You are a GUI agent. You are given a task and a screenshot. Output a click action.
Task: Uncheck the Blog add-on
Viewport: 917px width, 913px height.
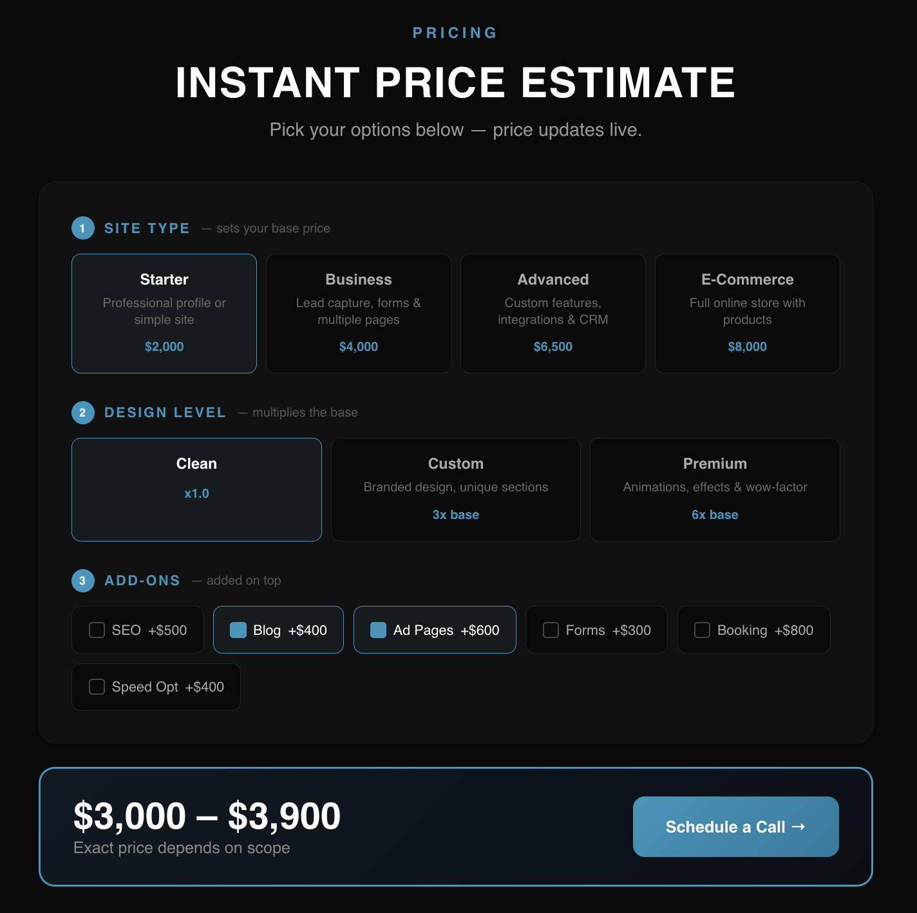tap(238, 630)
